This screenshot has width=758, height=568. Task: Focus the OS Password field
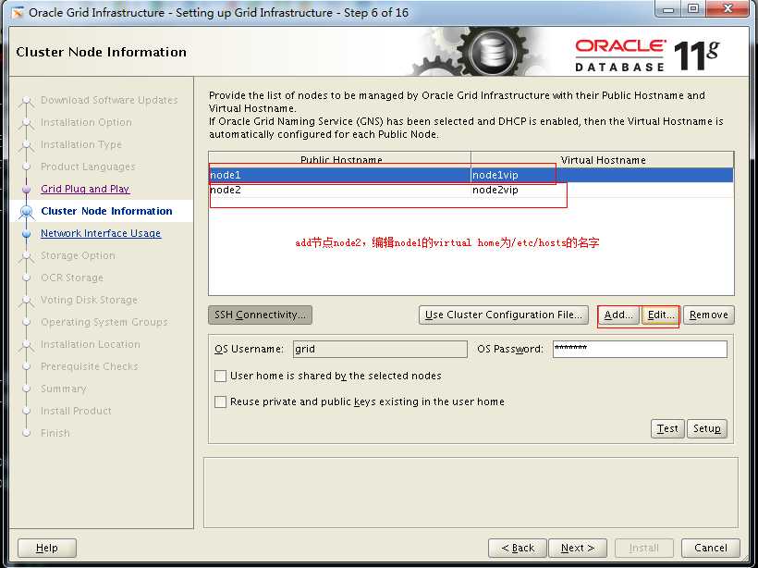pos(640,350)
